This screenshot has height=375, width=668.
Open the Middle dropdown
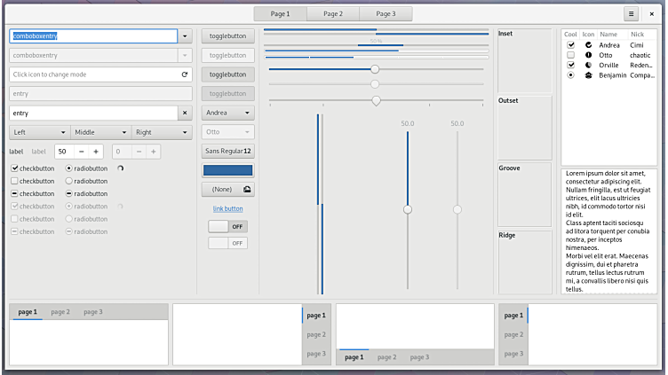click(101, 132)
